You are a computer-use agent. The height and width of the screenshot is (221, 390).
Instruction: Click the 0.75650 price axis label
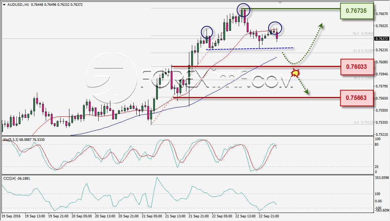pyautogui.click(x=382, y=98)
